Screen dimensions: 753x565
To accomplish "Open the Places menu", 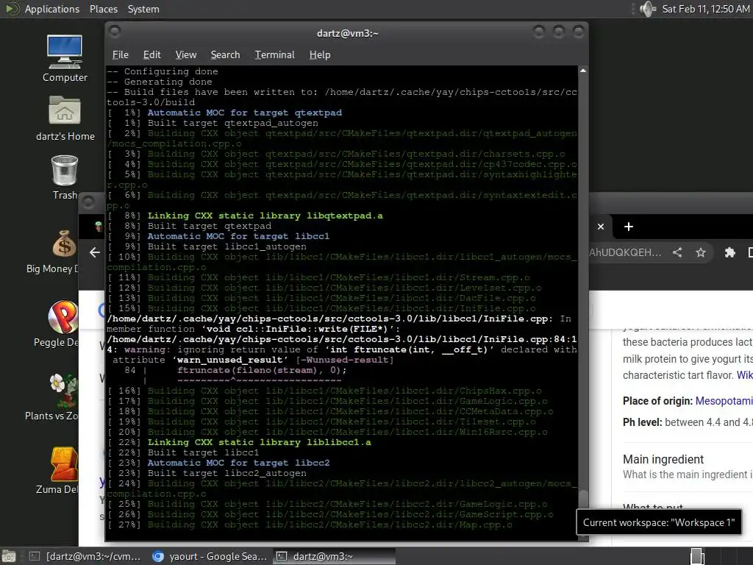I will point(103,9).
